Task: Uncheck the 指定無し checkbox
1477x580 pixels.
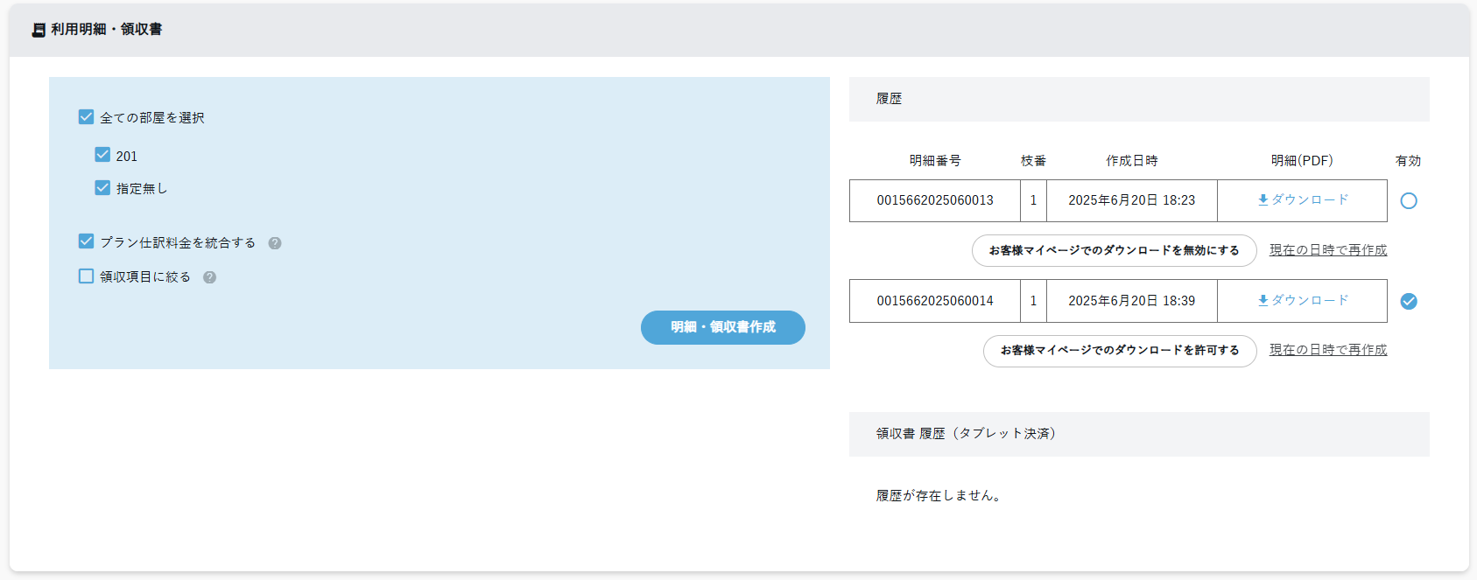Action: point(102,188)
